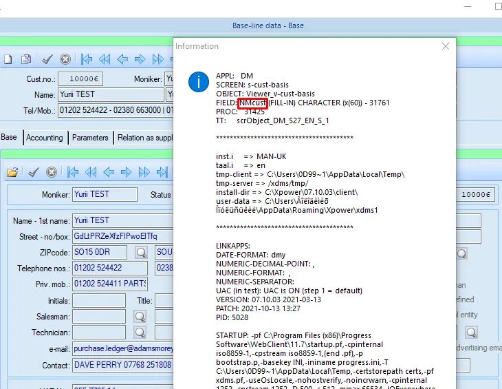This screenshot has width=502, height=389.
Task: Open ZIPcode lookup magnifier
Action: click(x=141, y=253)
